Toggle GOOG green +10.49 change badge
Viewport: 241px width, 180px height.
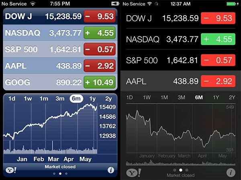[x=100, y=82]
